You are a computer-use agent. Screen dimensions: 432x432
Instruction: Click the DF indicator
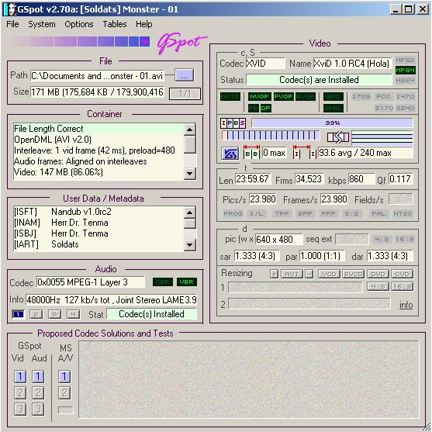click(265, 108)
